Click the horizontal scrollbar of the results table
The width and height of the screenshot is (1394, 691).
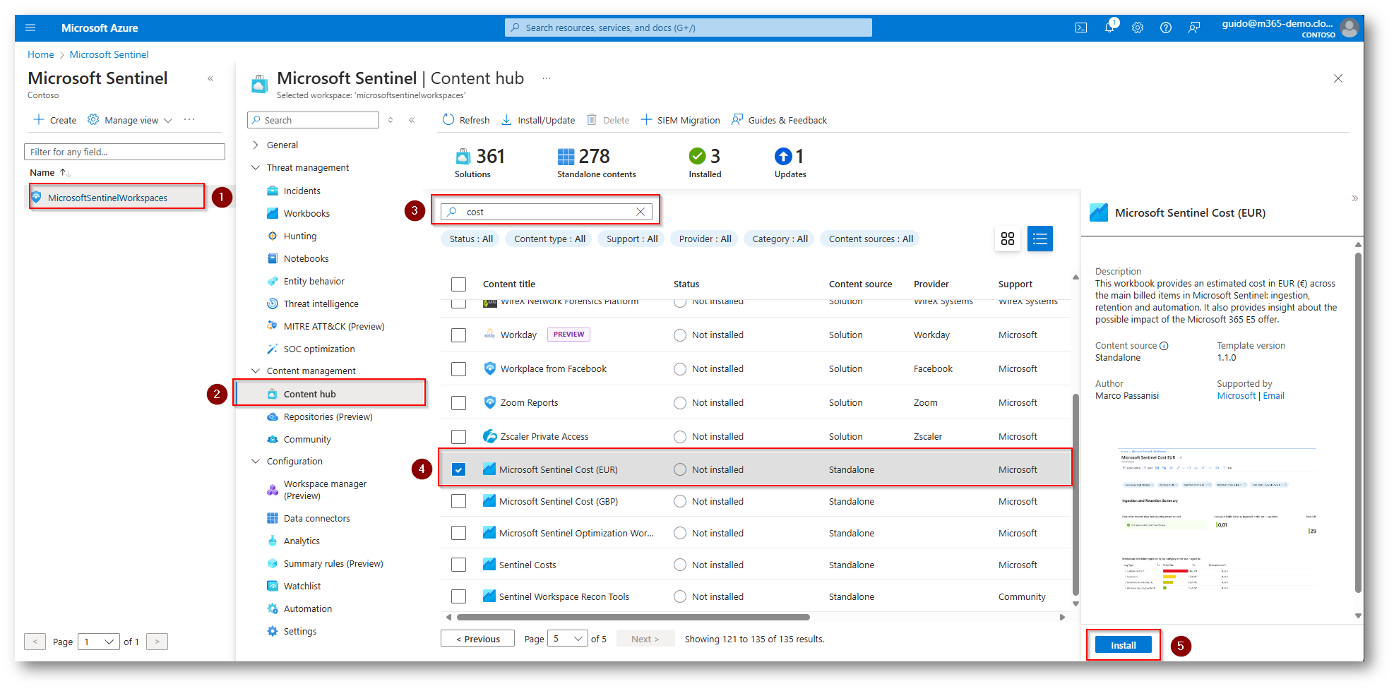pyautogui.click(x=632, y=617)
